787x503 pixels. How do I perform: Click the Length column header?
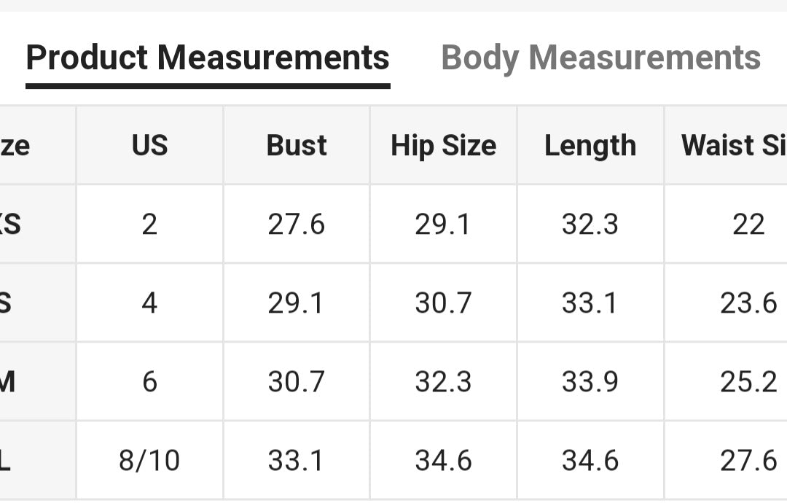point(590,146)
